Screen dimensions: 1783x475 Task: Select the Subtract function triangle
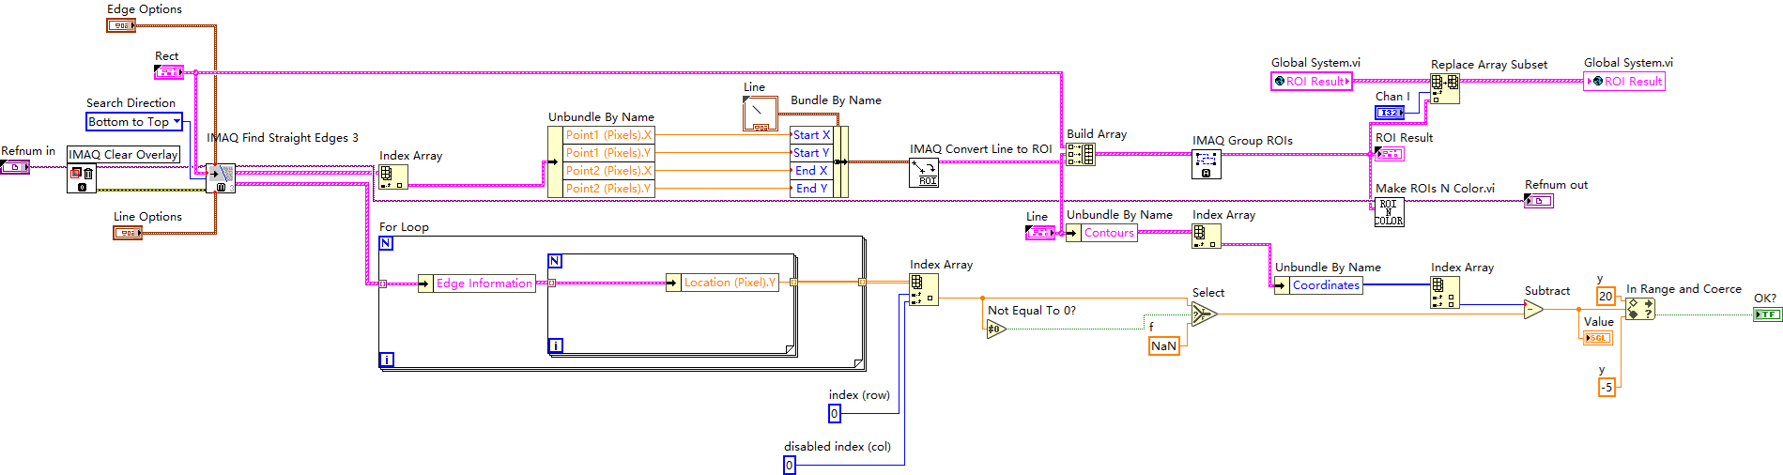[1533, 310]
